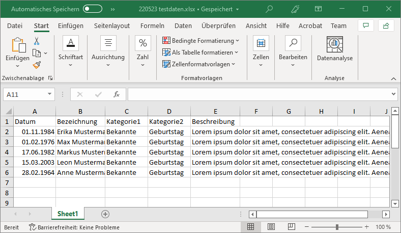
Task: Click the Format Painter brush icon
Action: (x=37, y=65)
